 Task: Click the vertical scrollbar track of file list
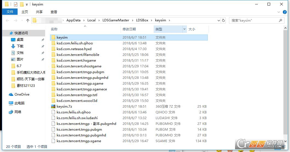pyautogui.click(x=285, y=83)
